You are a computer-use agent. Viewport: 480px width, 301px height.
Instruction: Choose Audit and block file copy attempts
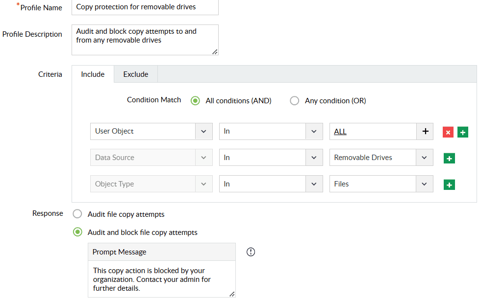(x=77, y=232)
